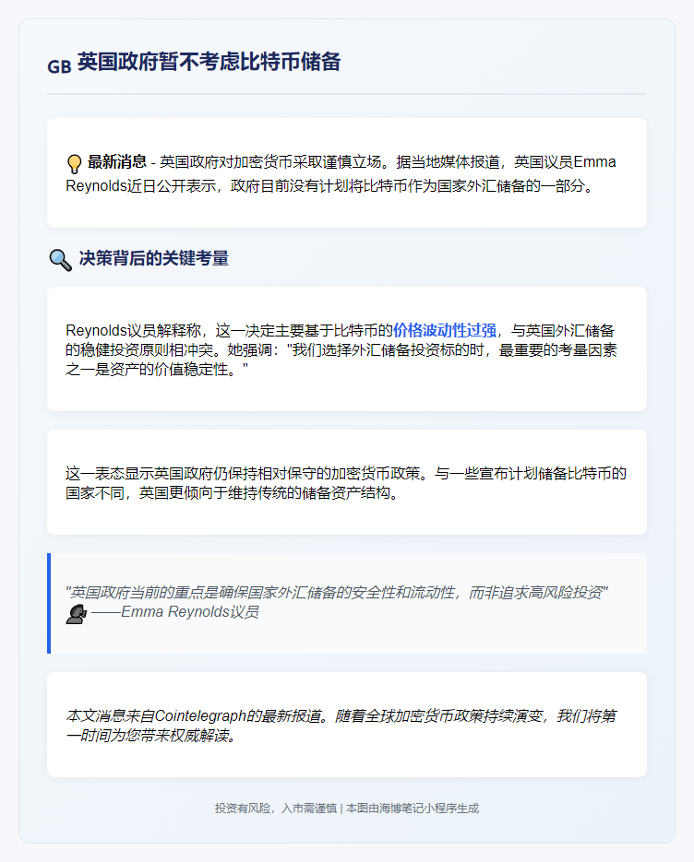Click the ——Emma Reynolds议员 attribution
The image size is (694, 862).
[174, 612]
